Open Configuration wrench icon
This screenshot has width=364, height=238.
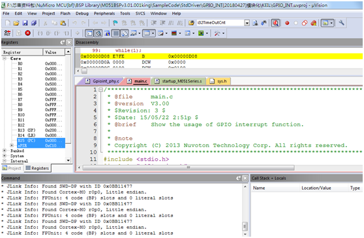(341, 23)
